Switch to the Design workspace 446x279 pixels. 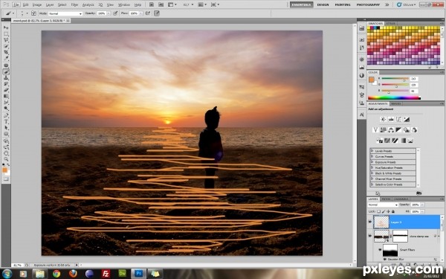coord(323,5)
